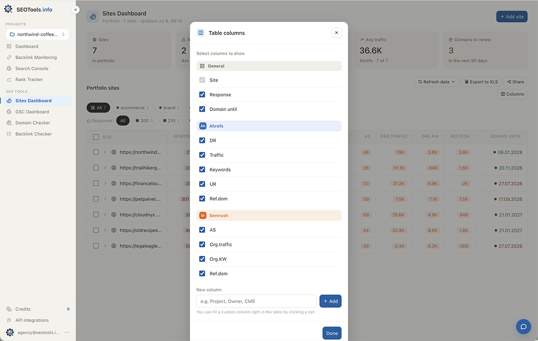Select the northwind site row checkbox

pos(96,152)
